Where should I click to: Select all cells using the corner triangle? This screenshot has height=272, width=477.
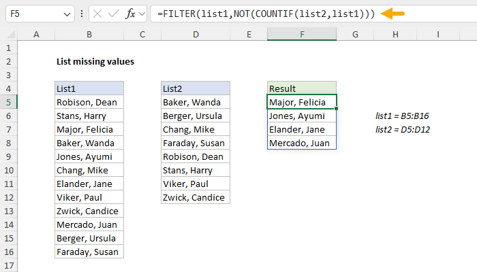point(11,34)
